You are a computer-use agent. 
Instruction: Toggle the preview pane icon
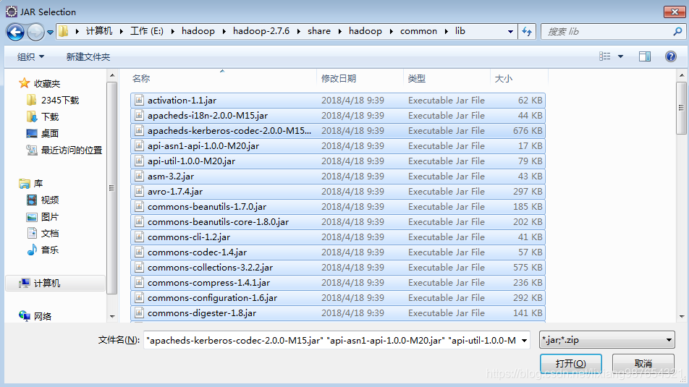[x=645, y=56]
